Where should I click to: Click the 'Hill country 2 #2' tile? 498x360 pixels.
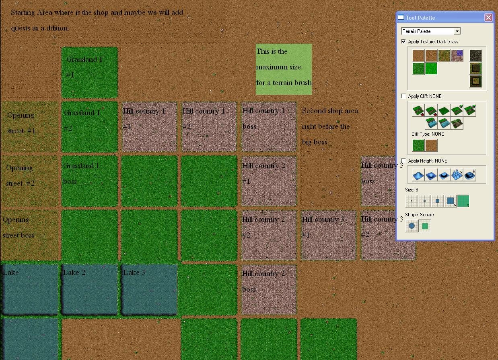269,235
